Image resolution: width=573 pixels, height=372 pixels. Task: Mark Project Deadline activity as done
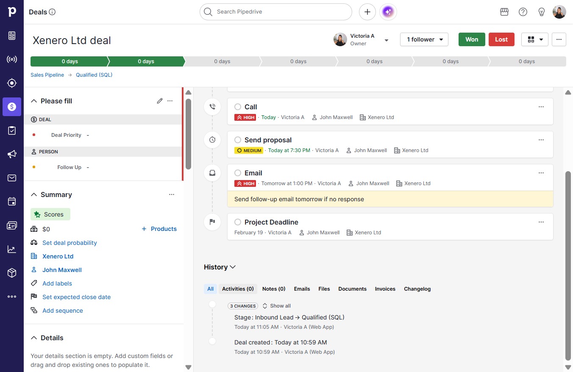238,222
